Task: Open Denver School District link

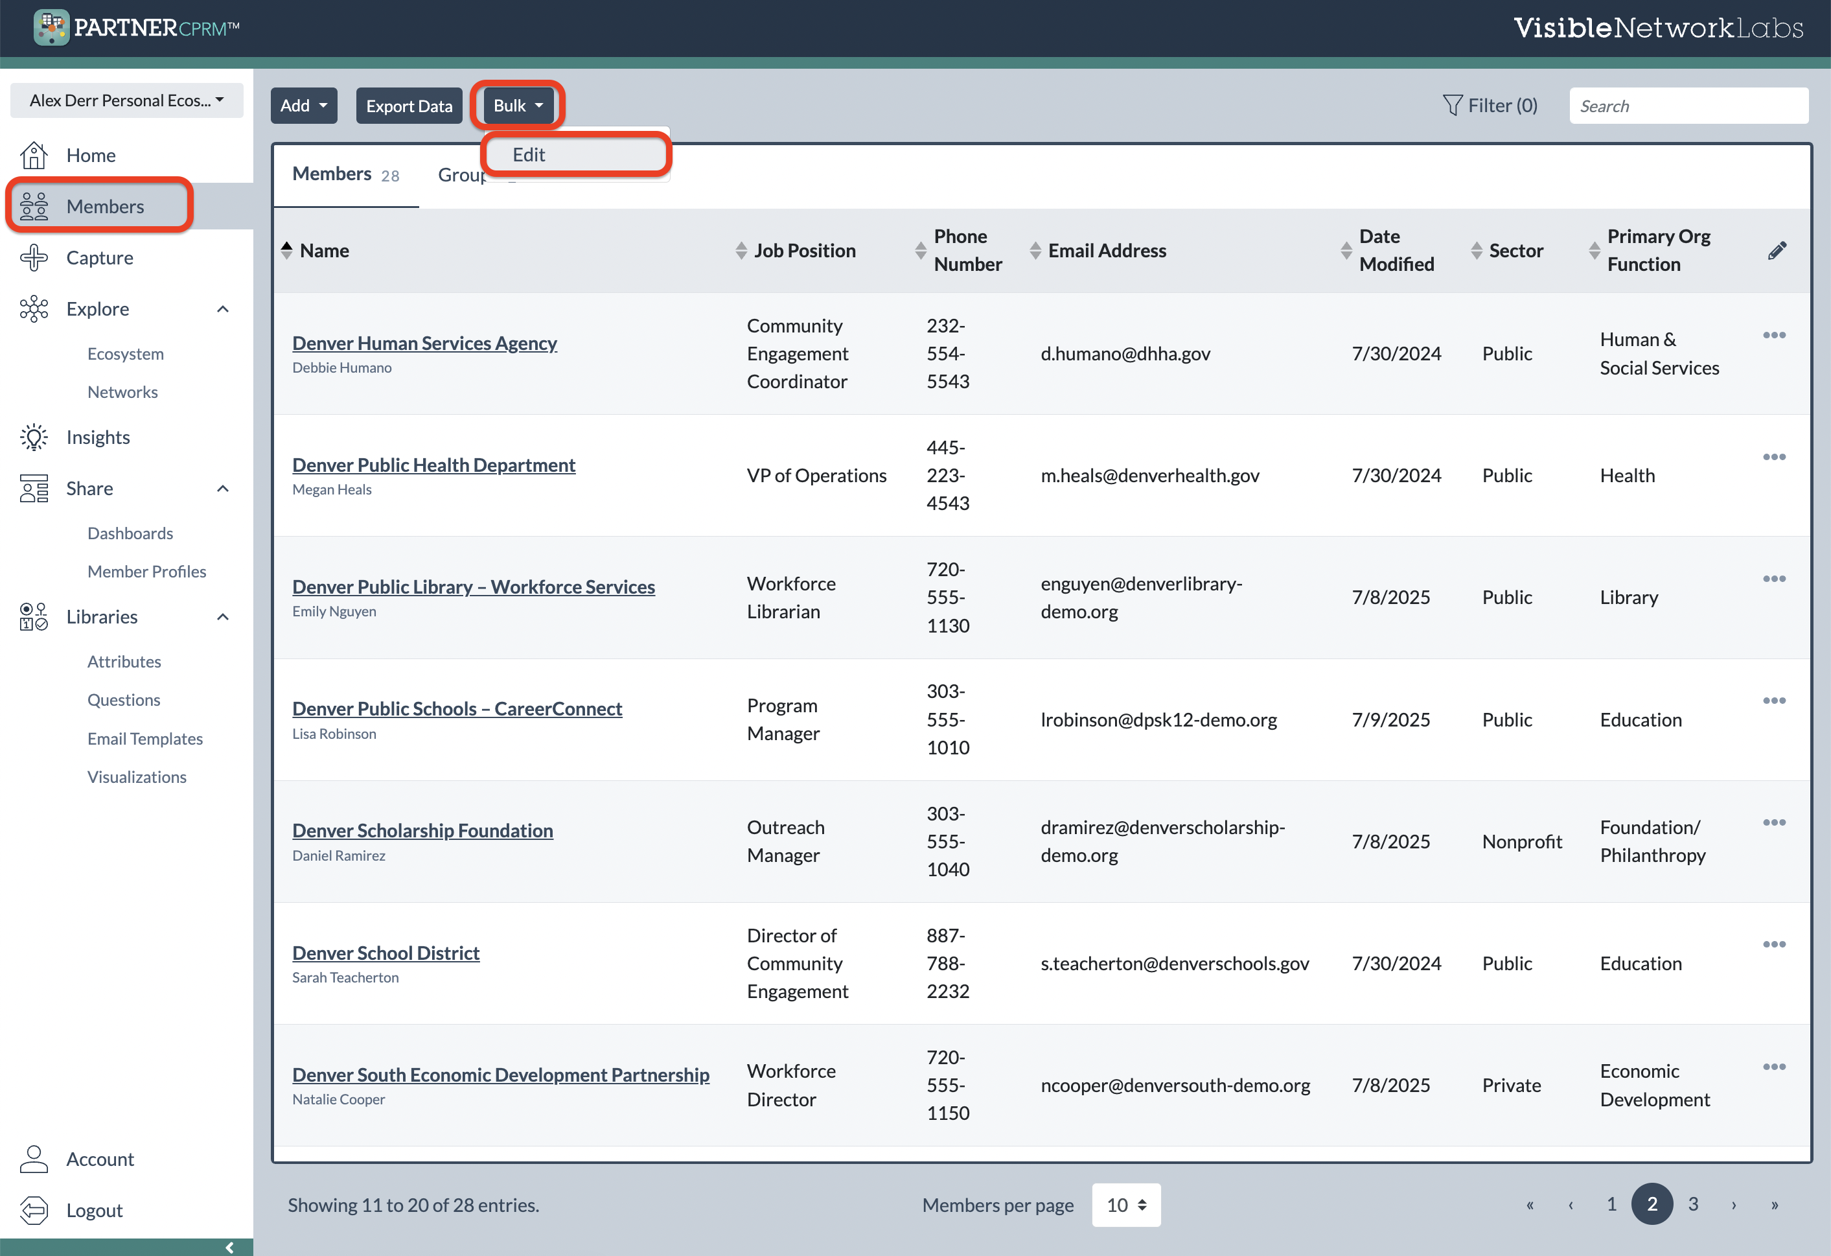Action: (x=386, y=953)
